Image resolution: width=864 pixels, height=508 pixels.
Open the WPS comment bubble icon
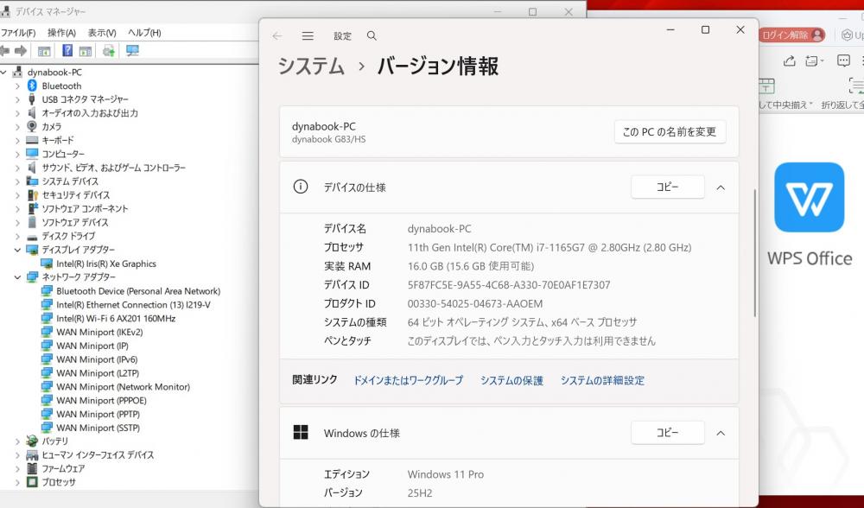point(844,61)
